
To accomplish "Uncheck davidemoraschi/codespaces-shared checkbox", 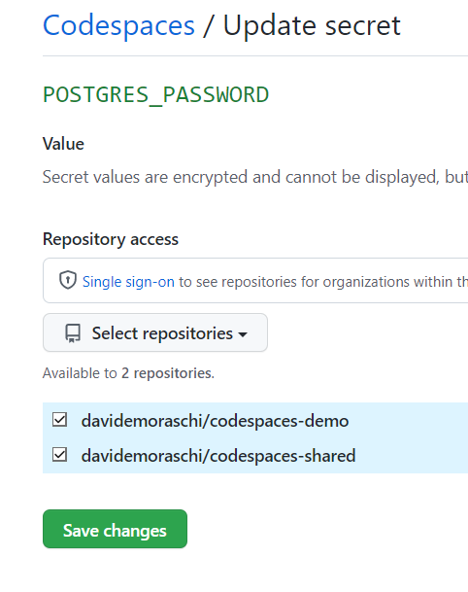I will pos(59,455).
